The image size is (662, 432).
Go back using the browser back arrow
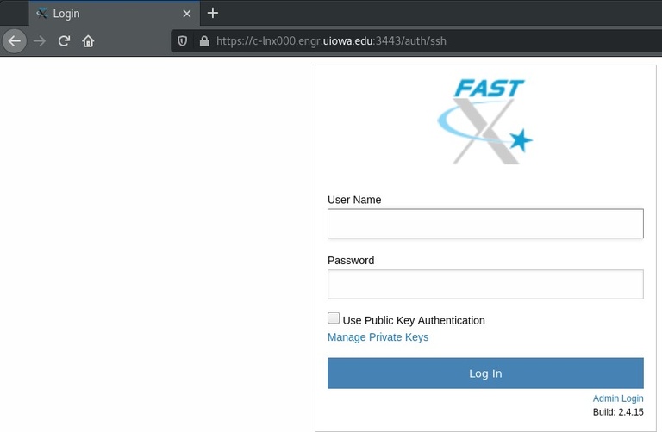pos(14,40)
